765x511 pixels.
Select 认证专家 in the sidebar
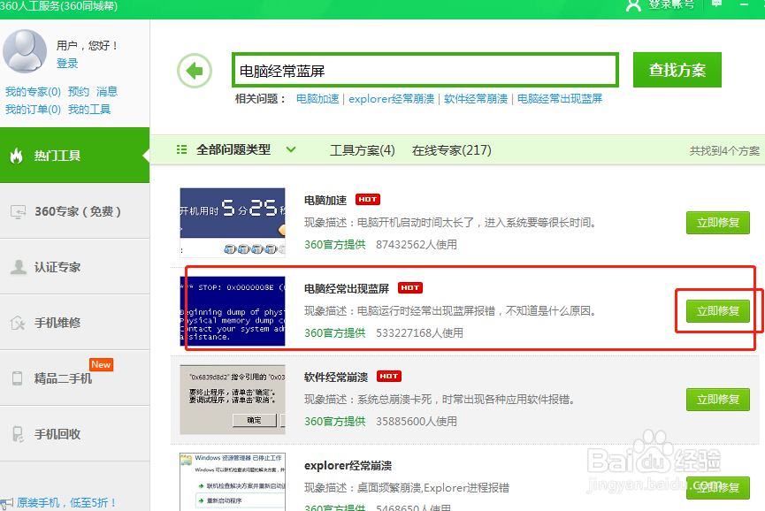tap(74, 267)
